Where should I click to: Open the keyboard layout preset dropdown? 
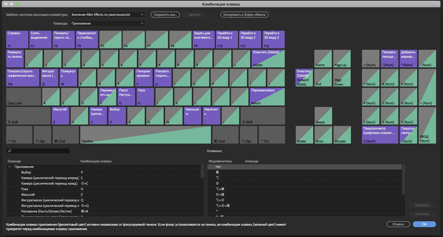point(107,15)
